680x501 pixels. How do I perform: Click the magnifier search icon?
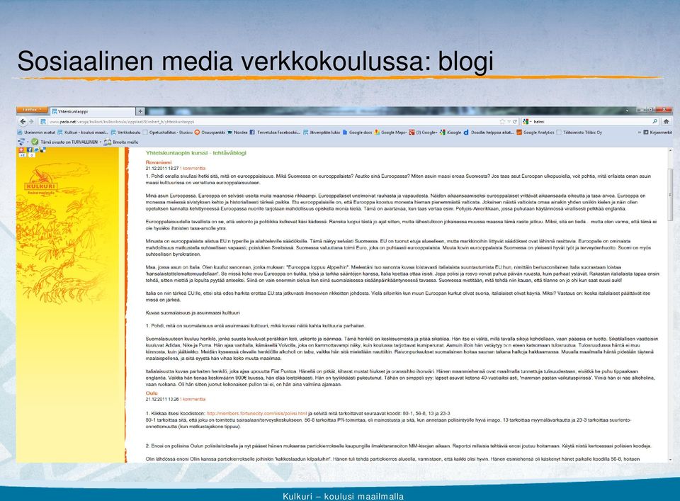tap(654, 121)
